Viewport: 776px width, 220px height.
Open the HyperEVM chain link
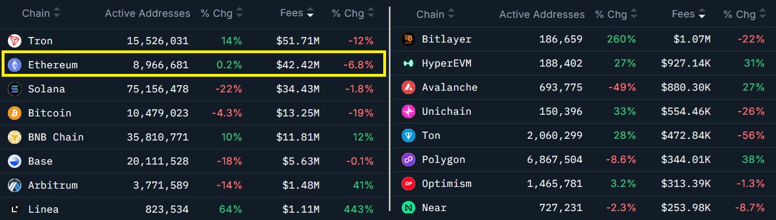click(447, 63)
